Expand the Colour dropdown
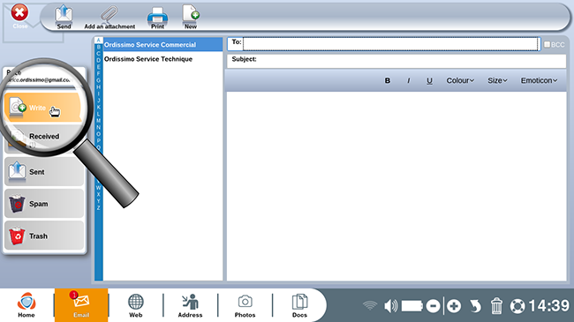 [x=460, y=80]
